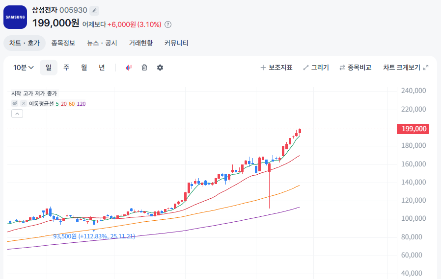441x279 pixels.
Task: Click the 240,000 axis label
Action: (413, 91)
